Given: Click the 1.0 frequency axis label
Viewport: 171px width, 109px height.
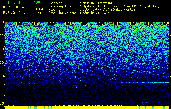Looking at the screenshot, I should coord(2,49).
